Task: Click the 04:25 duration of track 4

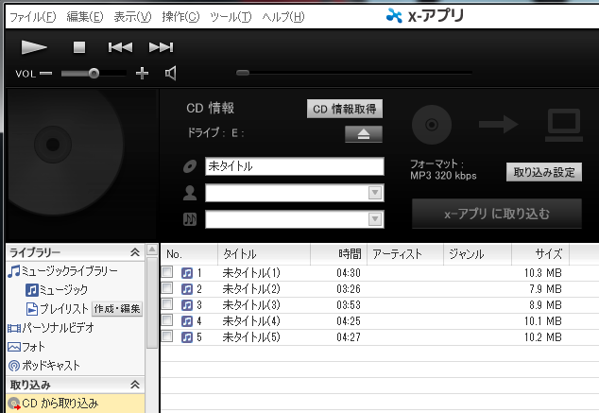Action: tap(349, 321)
